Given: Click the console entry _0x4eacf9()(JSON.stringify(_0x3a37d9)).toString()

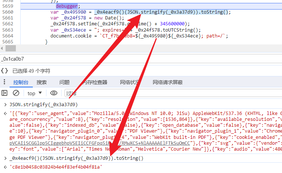Looking at the screenshot, I should [x=76, y=158].
